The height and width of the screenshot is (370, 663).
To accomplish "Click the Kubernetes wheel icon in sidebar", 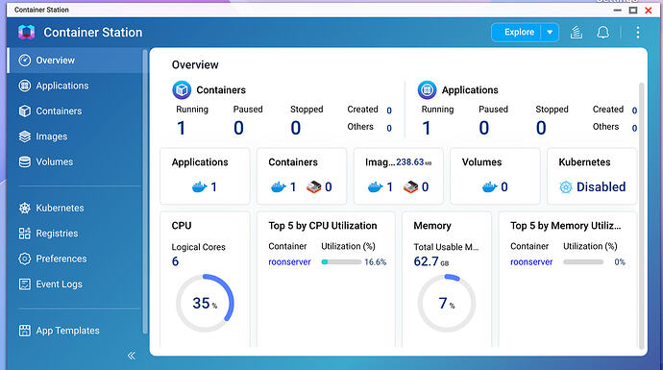I will pos(25,208).
